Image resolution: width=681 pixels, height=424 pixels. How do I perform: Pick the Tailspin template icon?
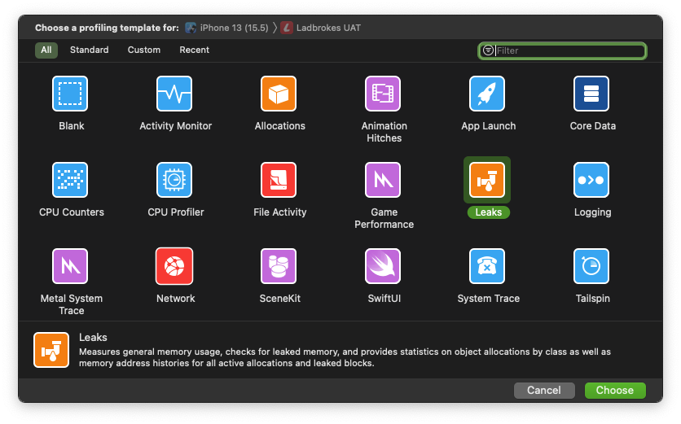[591, 266]
